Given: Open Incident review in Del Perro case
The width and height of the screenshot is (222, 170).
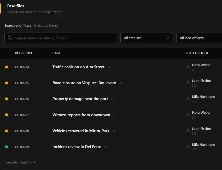Looking at the screenshot, I should pos(77,147).
